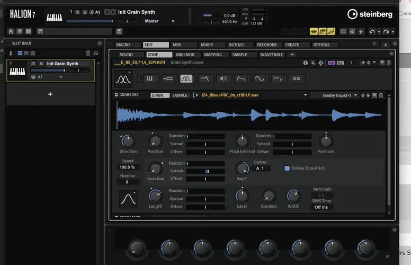Open the WAVETABLE sub-tab
The height and width of the screenshot is (265, 411).
272,55
